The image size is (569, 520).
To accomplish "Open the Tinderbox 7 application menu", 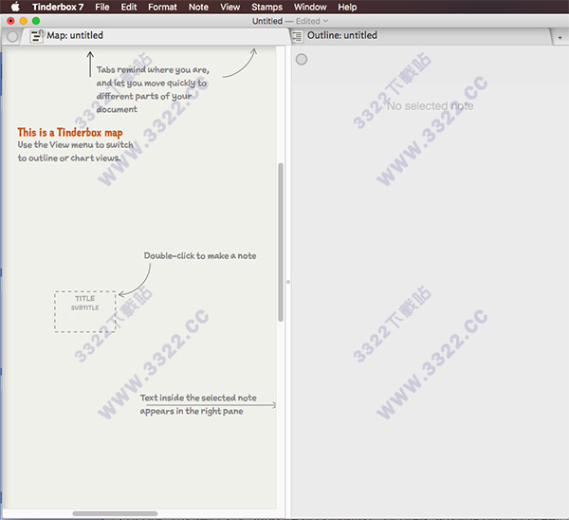I will click(58, 7).
